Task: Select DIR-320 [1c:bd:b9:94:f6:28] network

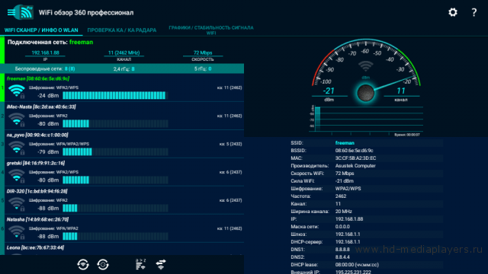Action: tap(37, 191)
